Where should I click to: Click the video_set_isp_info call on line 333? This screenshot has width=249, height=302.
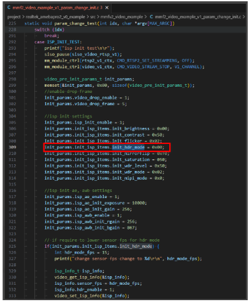69,296
